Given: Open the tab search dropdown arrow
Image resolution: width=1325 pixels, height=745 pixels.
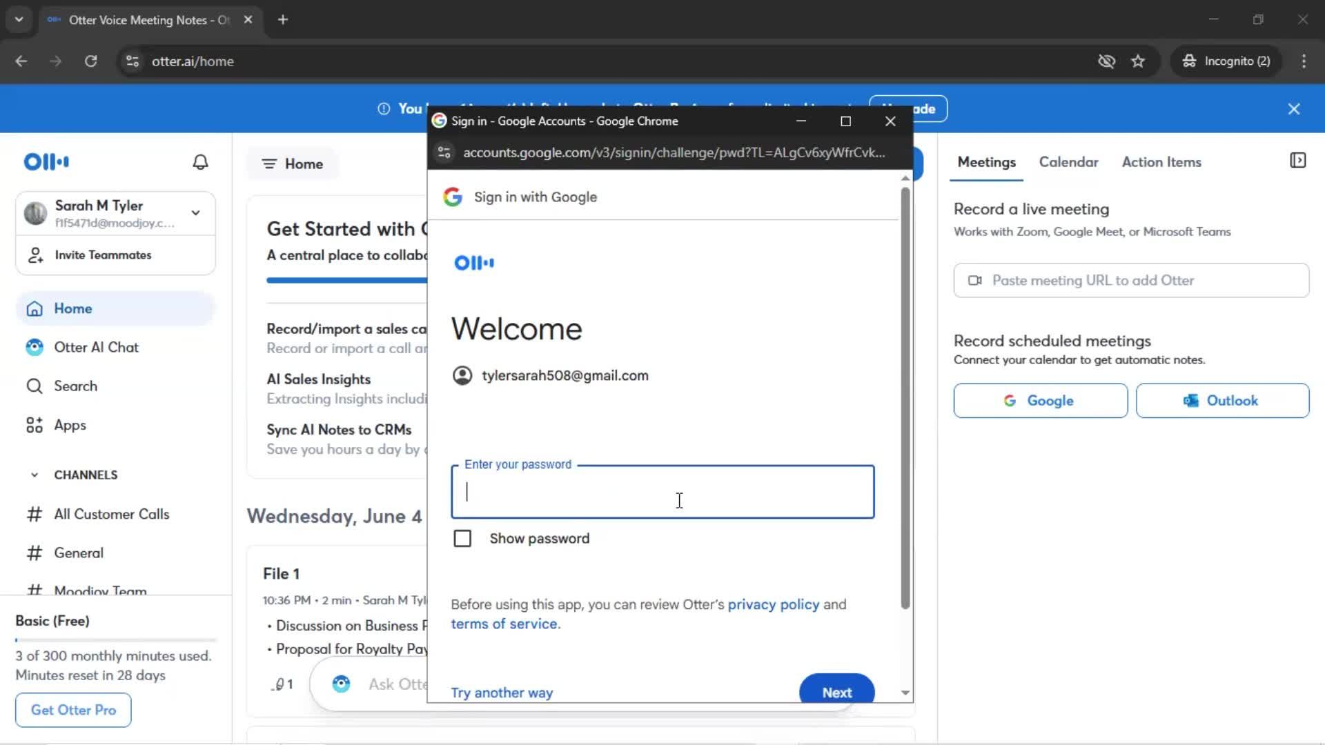Looking at the screenshot, I should (19, 20).
